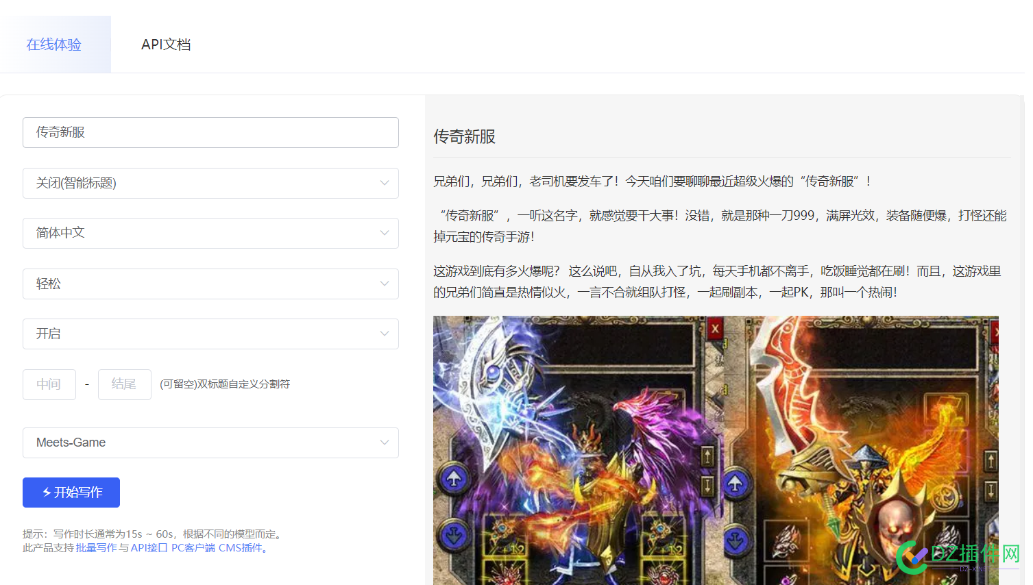
Task: Open the CMS插件 link
Action: tap(241, 548)
